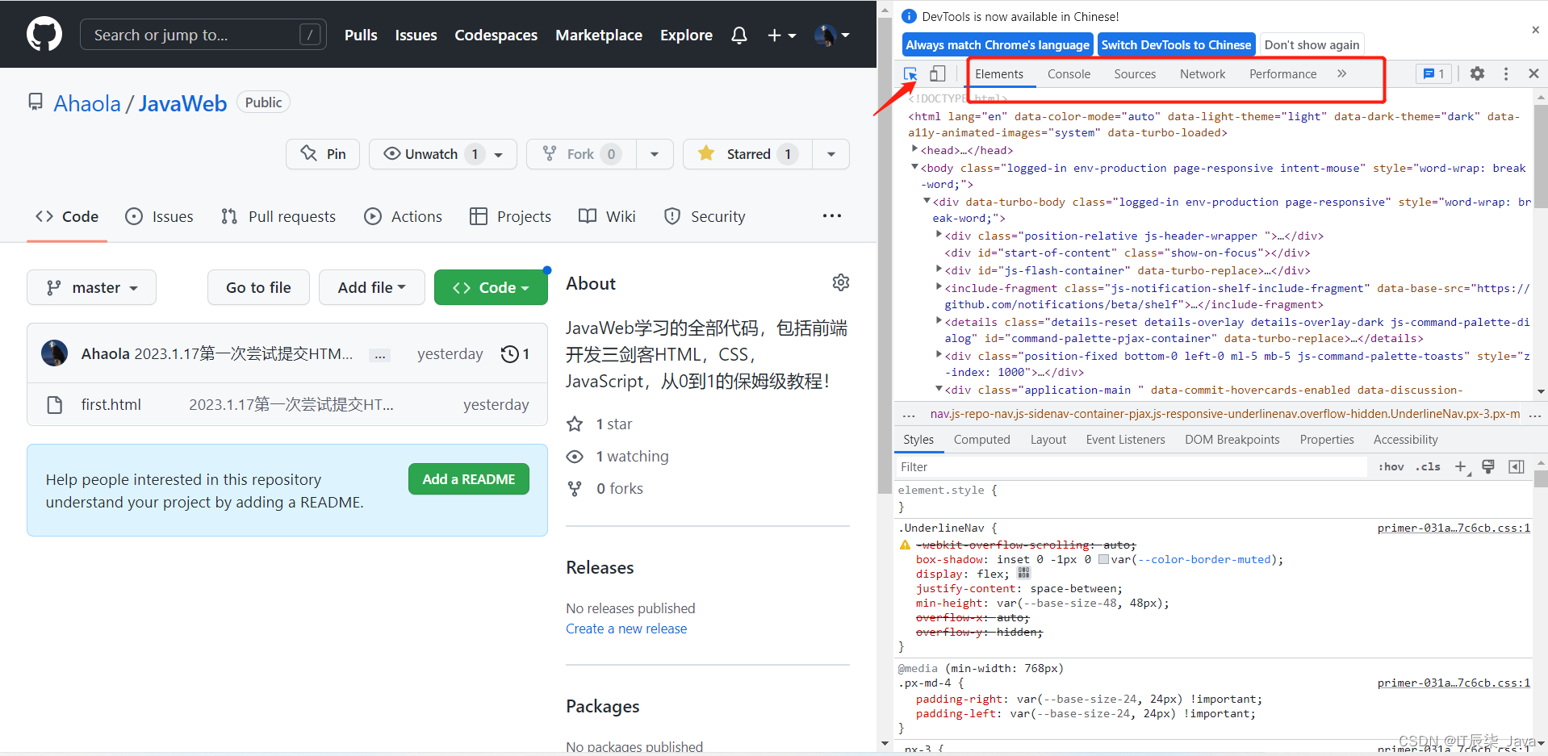This screenshot has width=1548, height=756.
Task: Open the DevTools three-dot customize menu
Action: coord(1506,74)
